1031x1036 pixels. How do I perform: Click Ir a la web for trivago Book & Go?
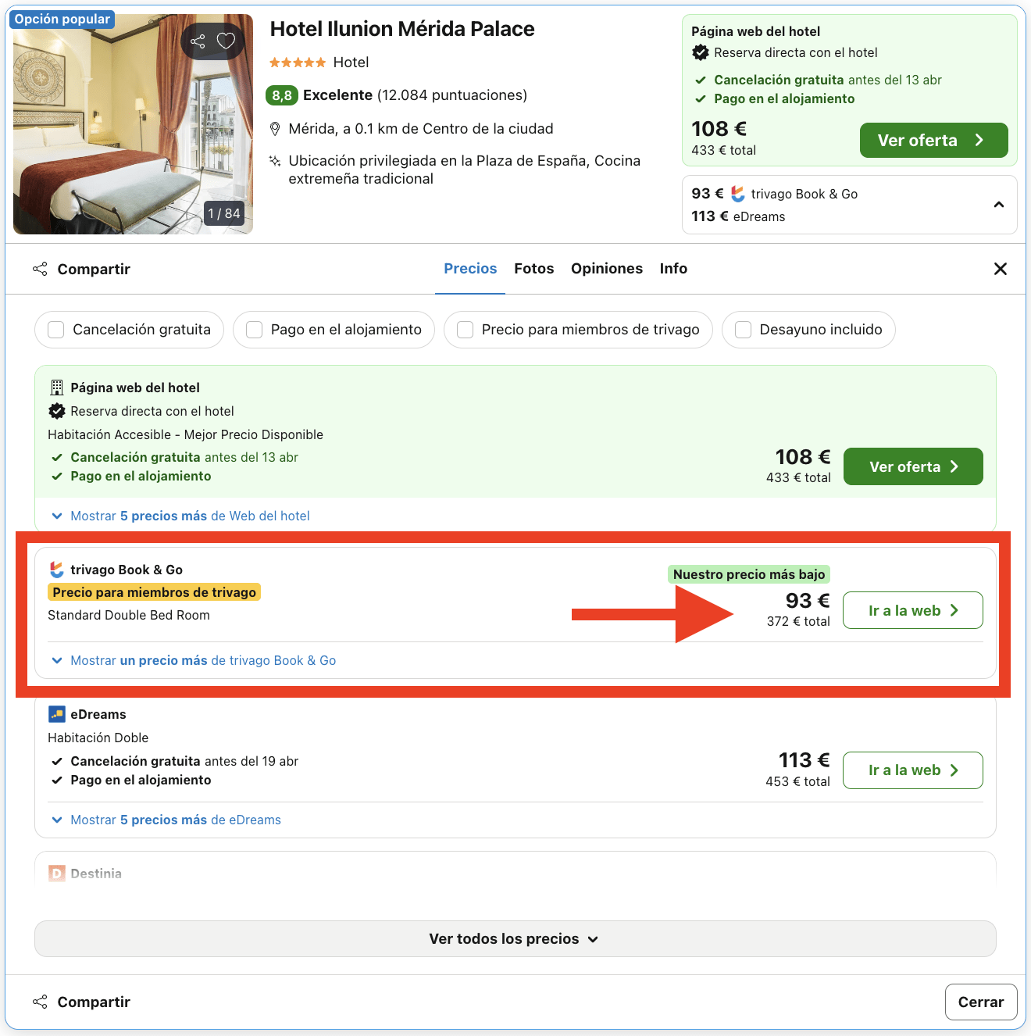tap(912, 610)
